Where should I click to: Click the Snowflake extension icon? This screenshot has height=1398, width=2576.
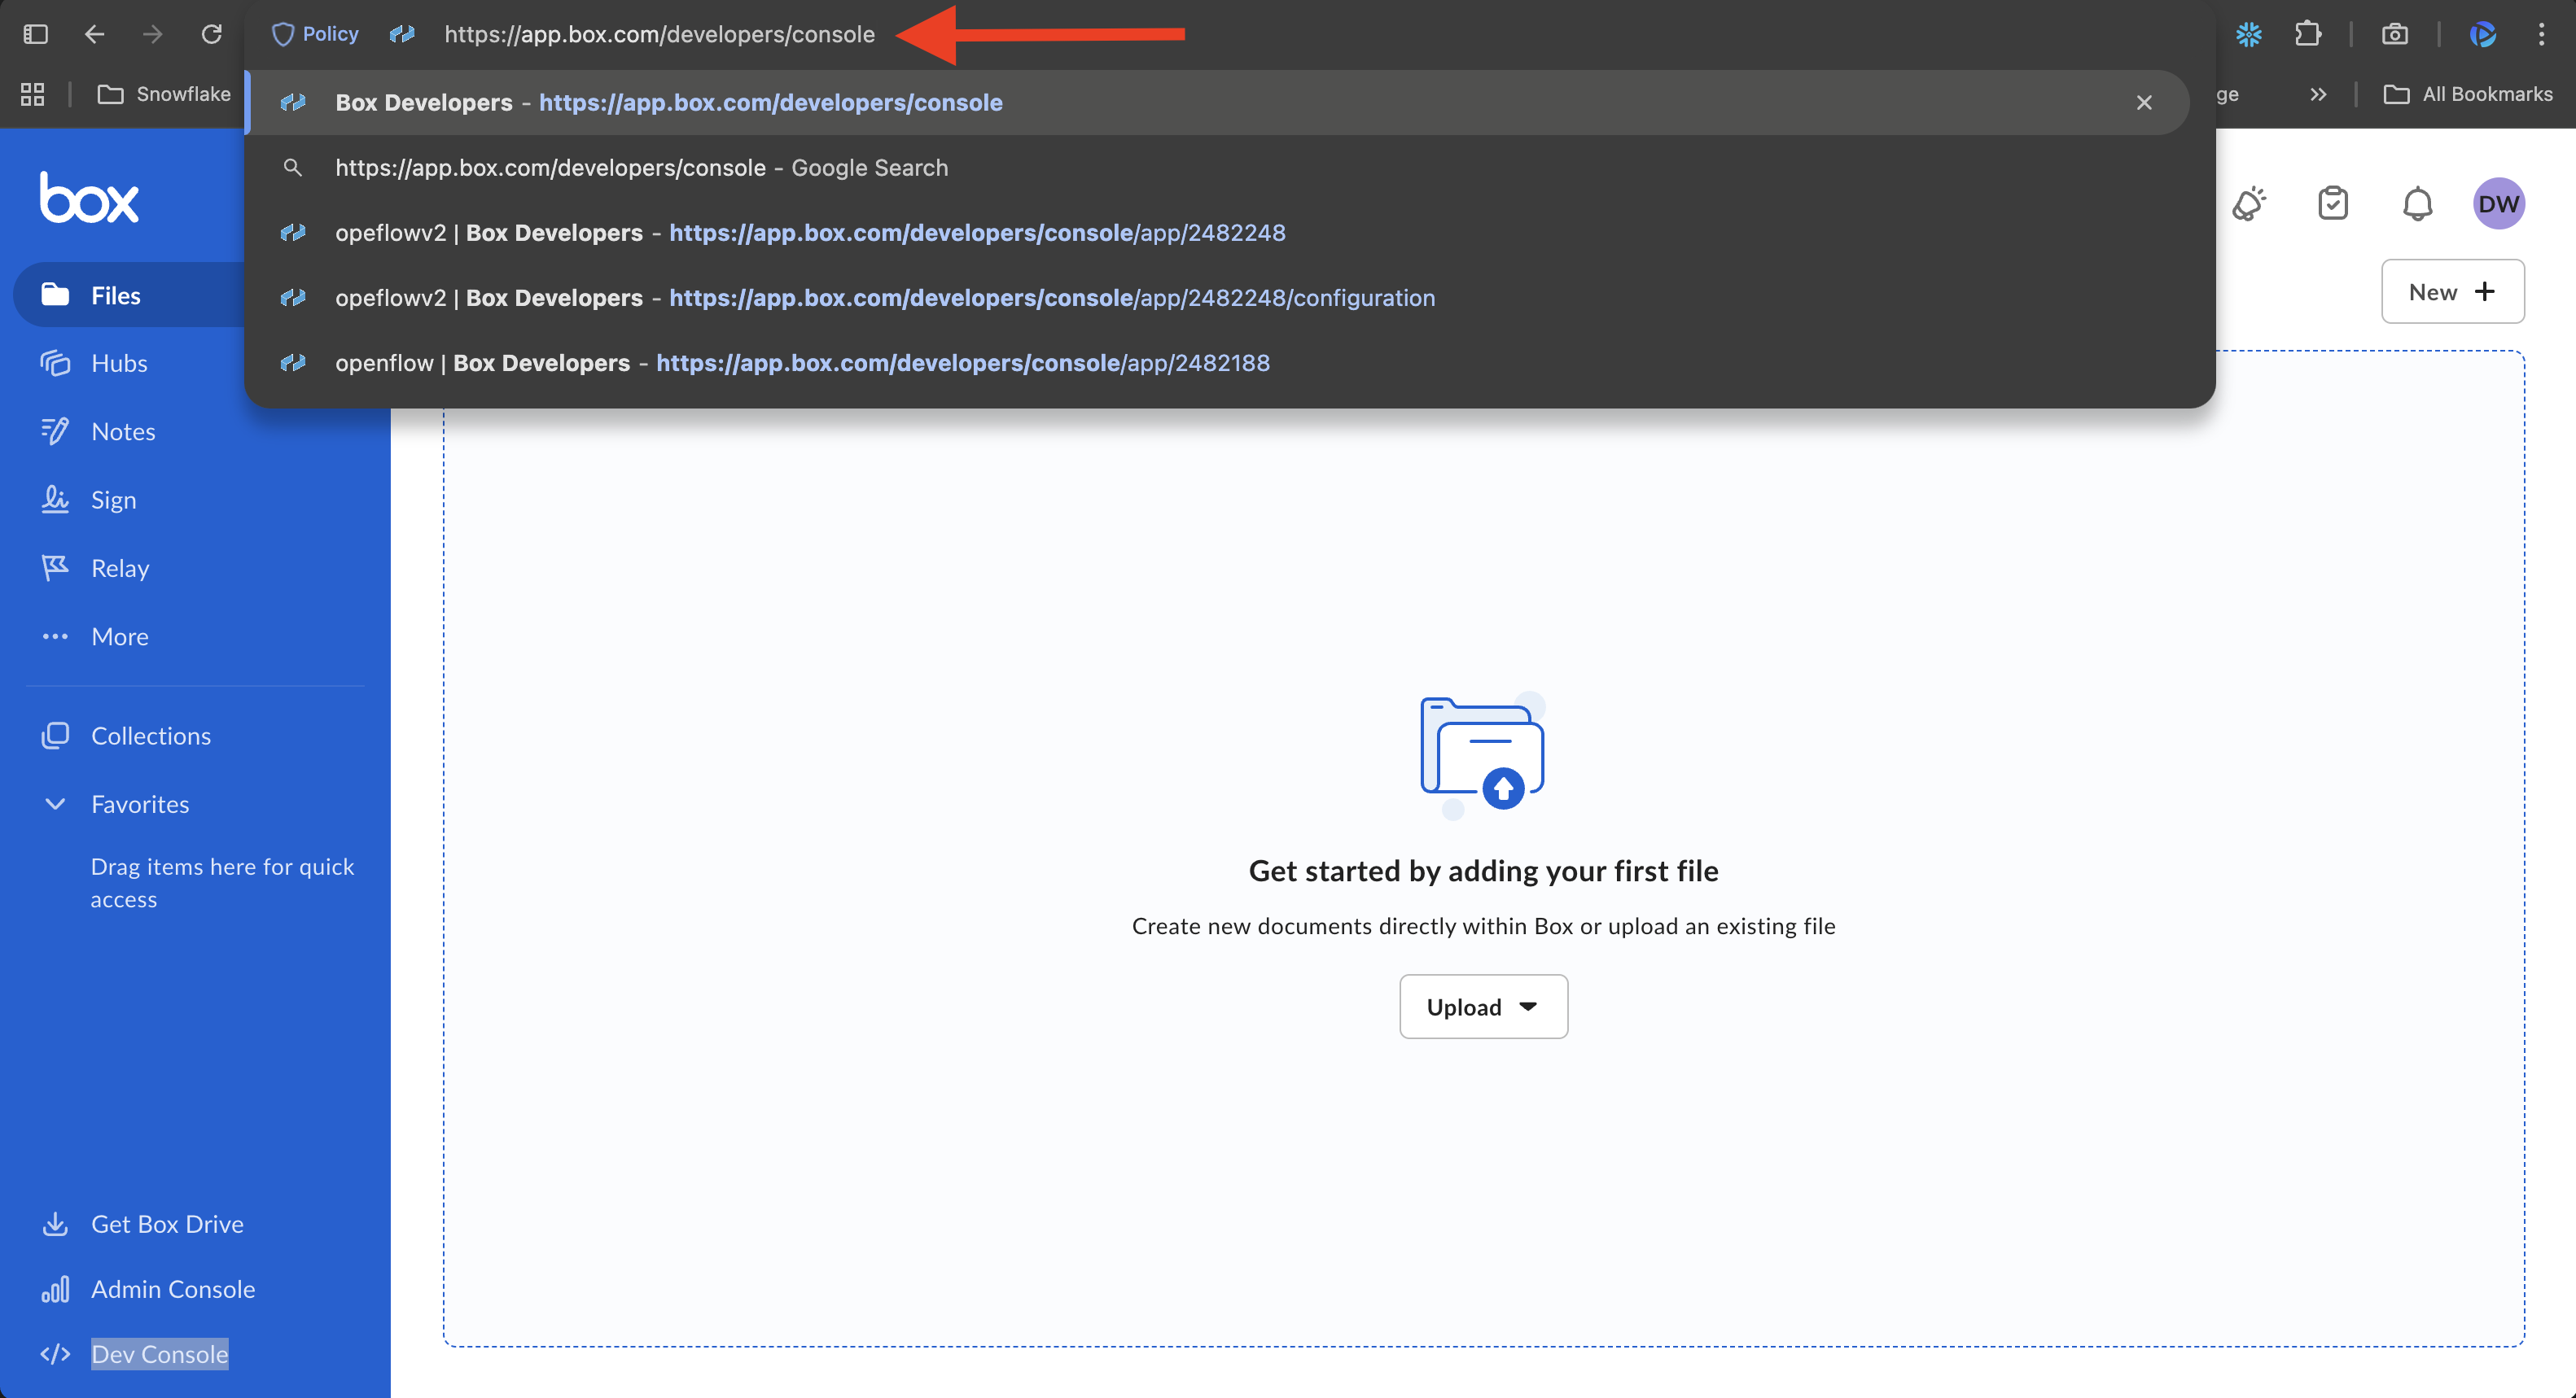(2248, 35)
